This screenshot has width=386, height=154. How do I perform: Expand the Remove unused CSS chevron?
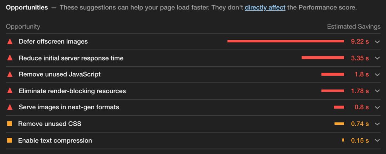377,124
